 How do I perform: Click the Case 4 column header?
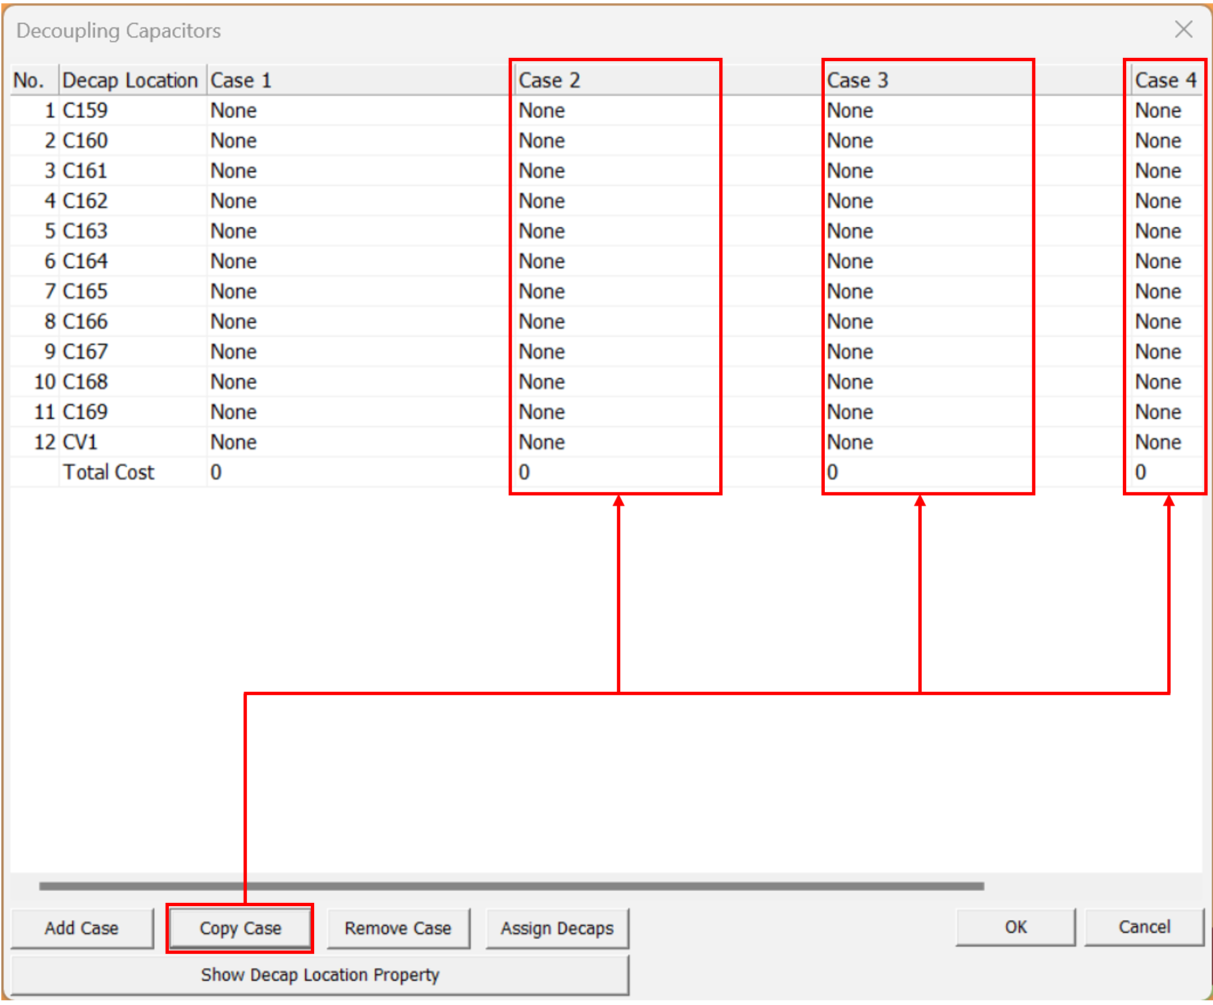coord(1165,81)
